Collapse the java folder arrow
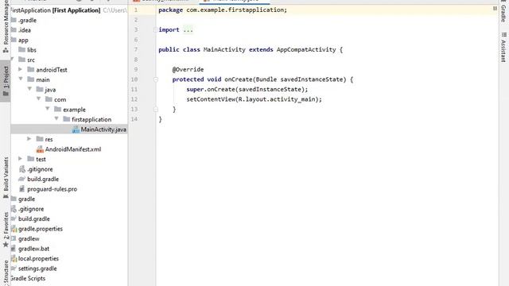 pos(29,89)
